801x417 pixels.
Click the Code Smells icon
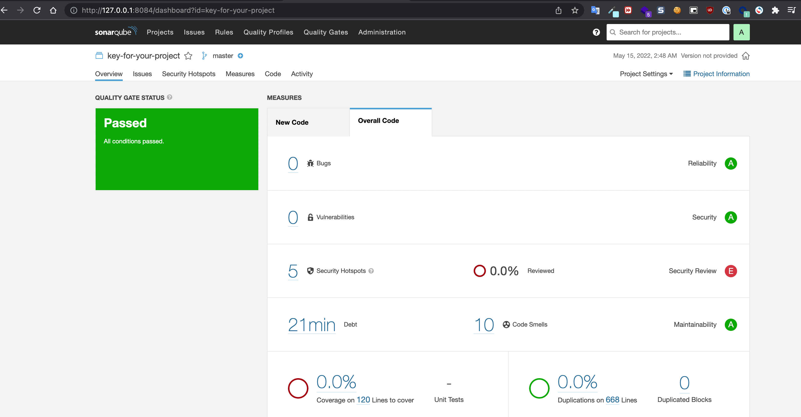(x=506, y=325)
